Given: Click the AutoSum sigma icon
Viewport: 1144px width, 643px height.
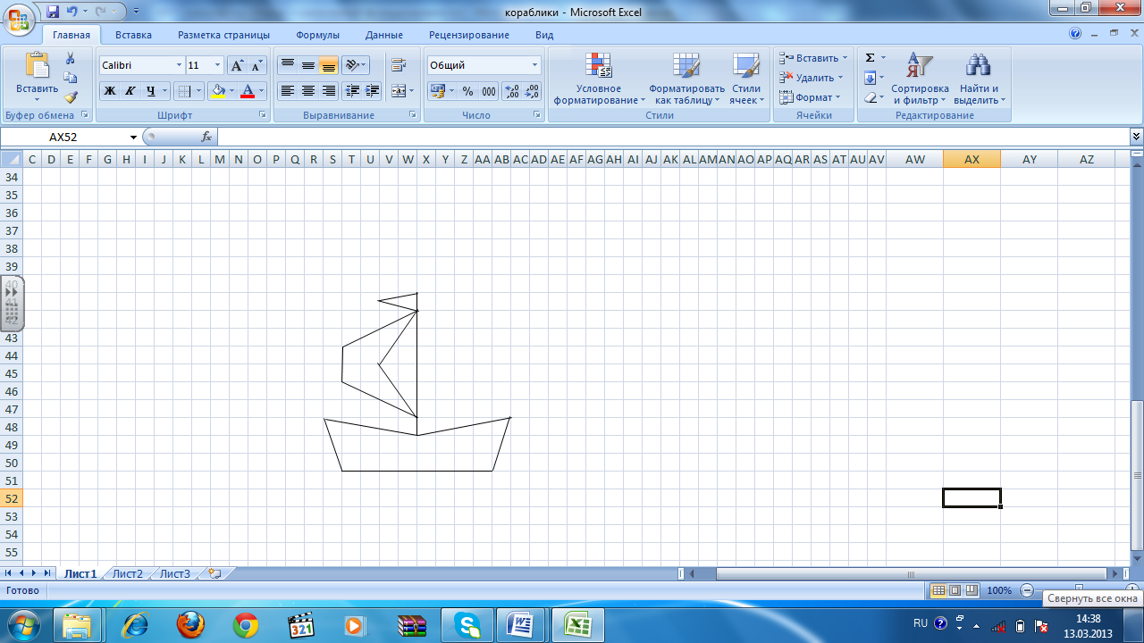Looking at the screenshot, I should pyautogui.click(x=870, y=58).
